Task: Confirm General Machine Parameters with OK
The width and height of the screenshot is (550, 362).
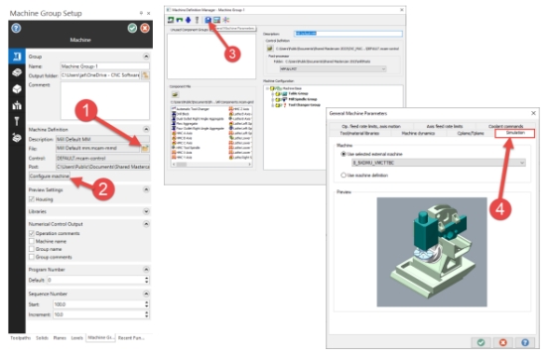Action: [x=481, y=342]
